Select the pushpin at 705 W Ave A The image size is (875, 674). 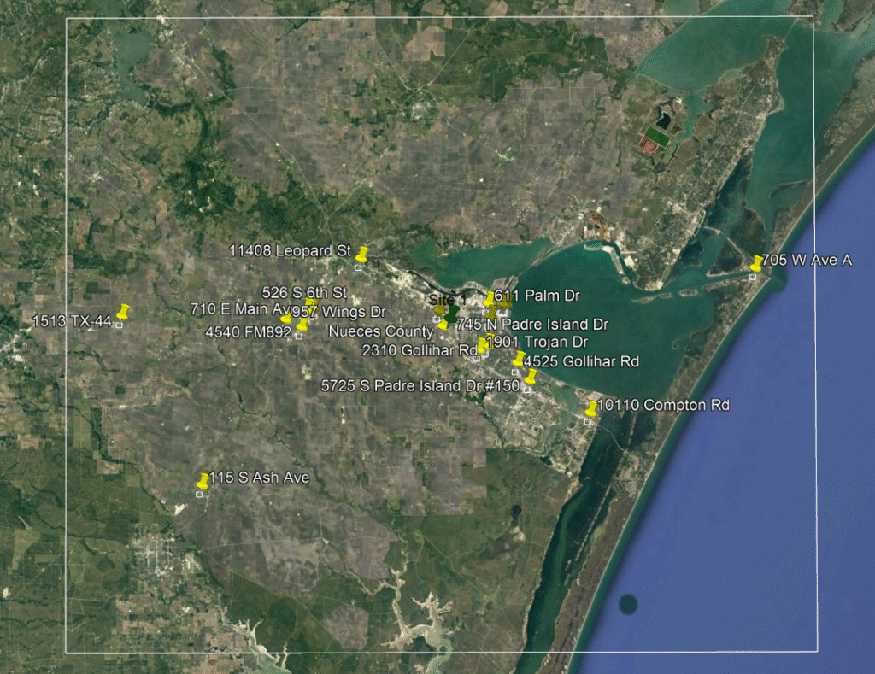click(756, 262)
